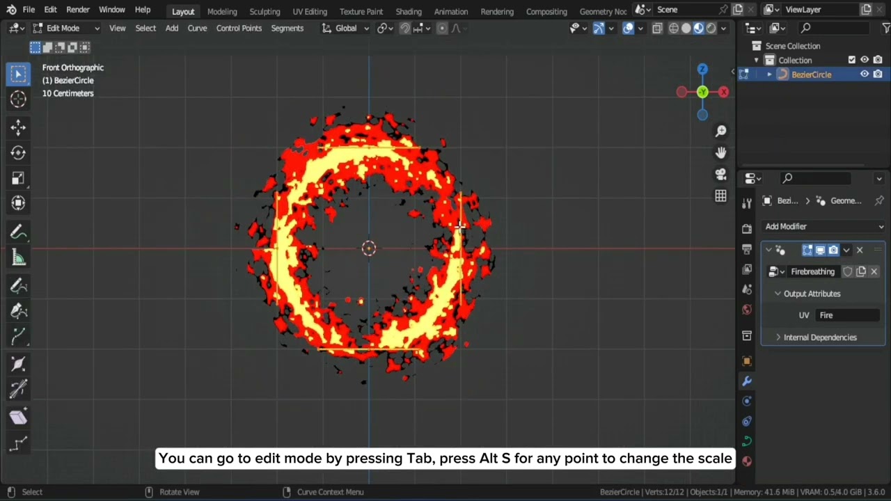The image size is (891, 501).
Task: Click the viewport Zoom icon
Action: 720,131
